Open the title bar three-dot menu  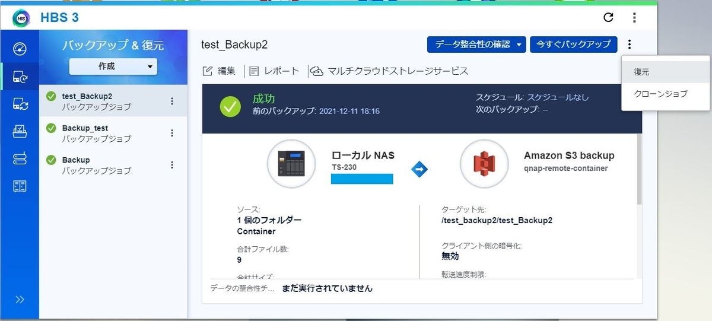634,17
